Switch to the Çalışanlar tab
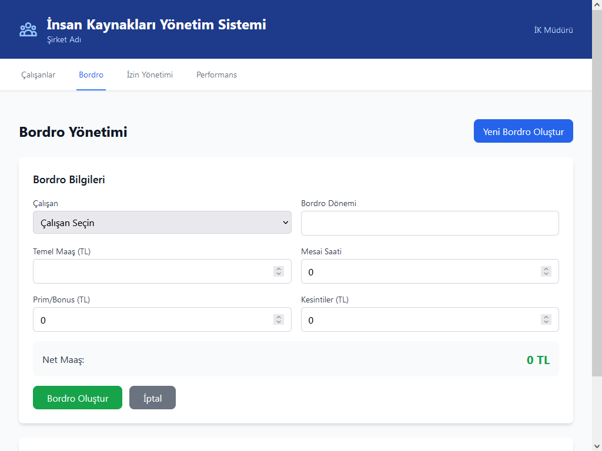Viewport: 602px width, 451px height. pyautogui.click(x=38, y=75)
